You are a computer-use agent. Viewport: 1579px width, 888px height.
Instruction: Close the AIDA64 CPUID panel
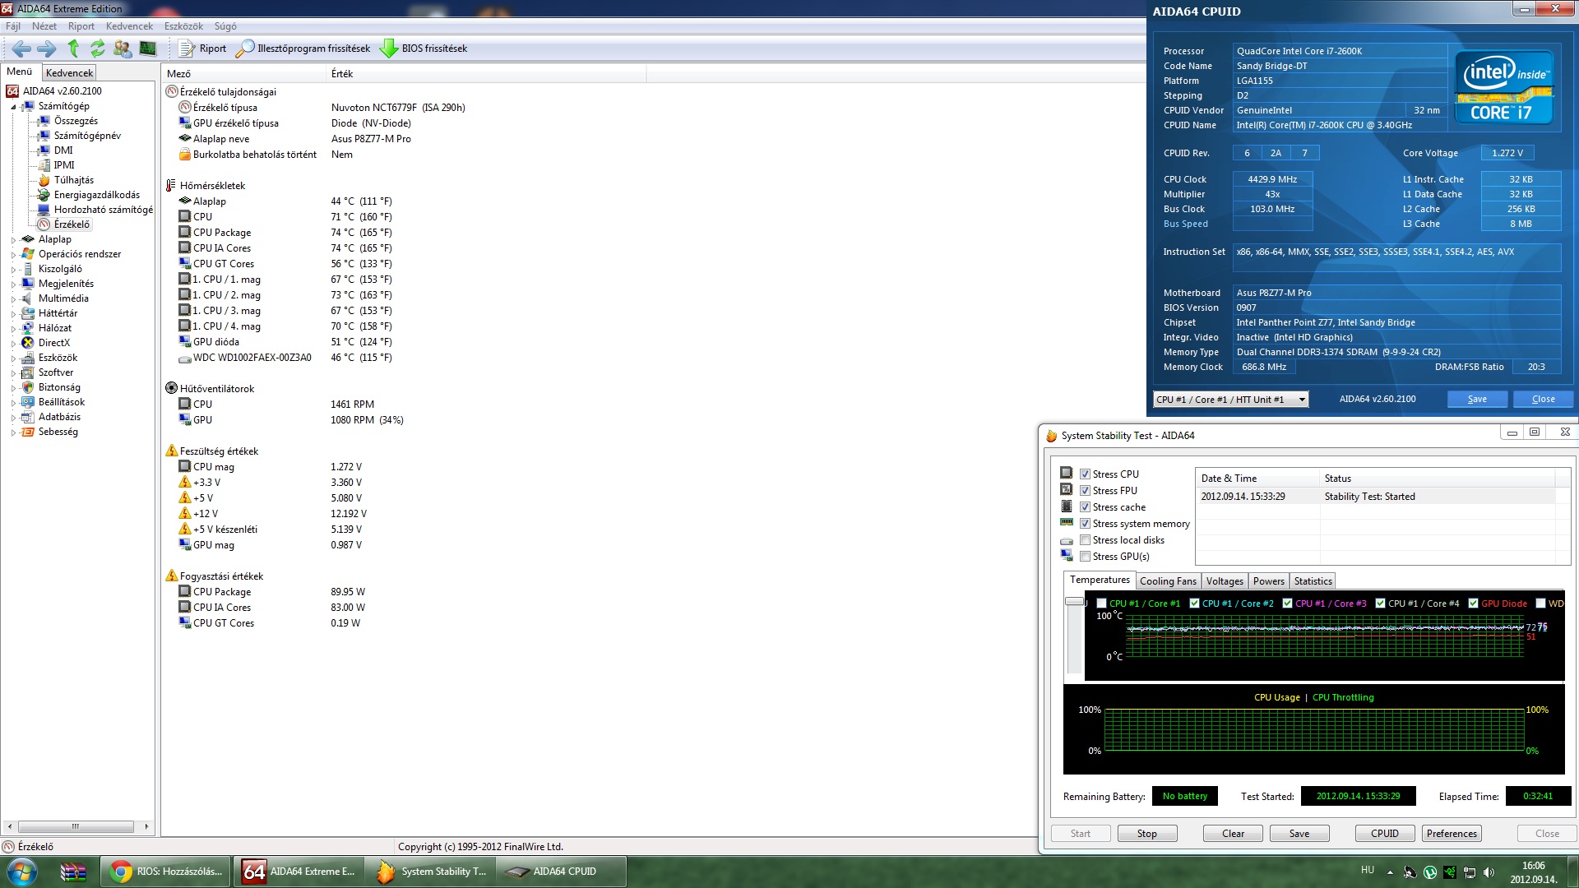click(1543, 400)
